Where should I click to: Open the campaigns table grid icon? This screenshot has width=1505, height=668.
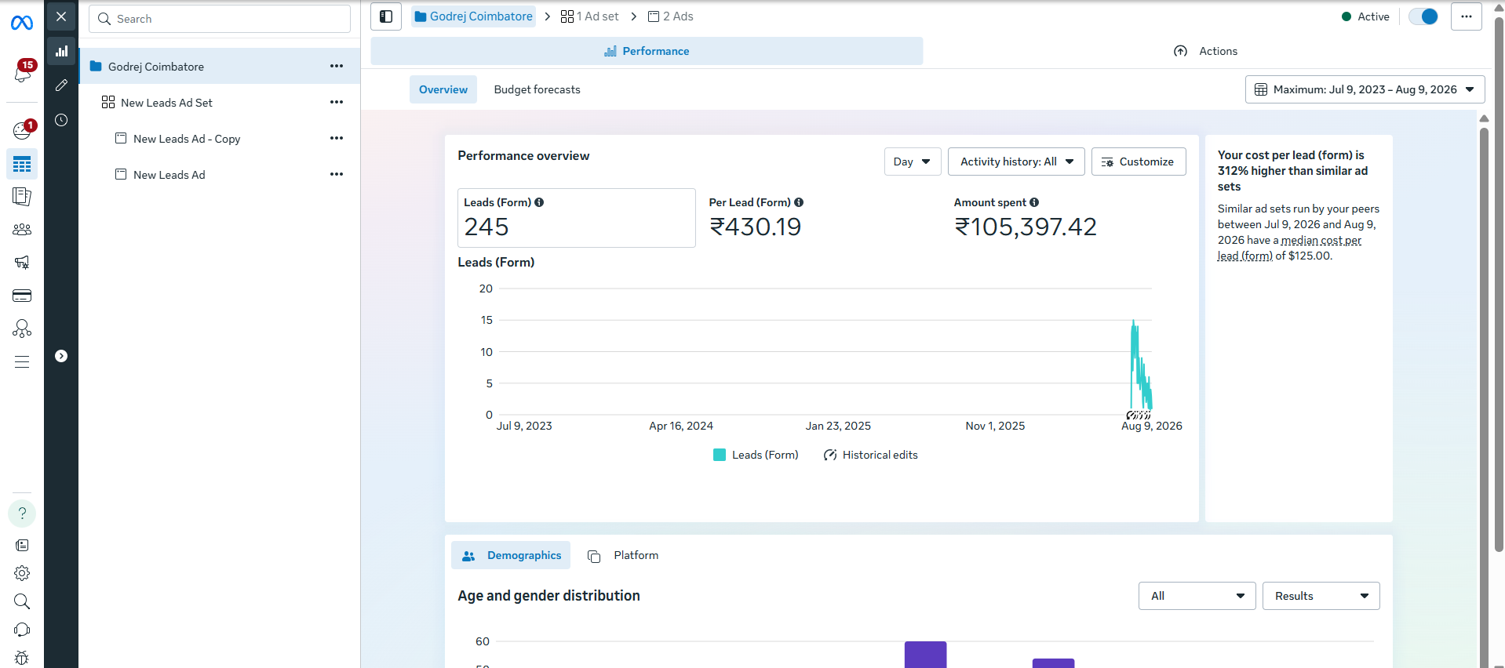point(22,164)
